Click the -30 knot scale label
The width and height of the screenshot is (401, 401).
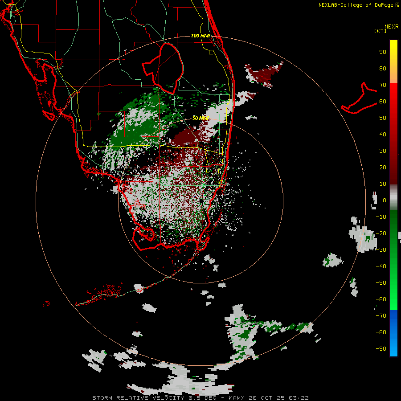point(381,250)
